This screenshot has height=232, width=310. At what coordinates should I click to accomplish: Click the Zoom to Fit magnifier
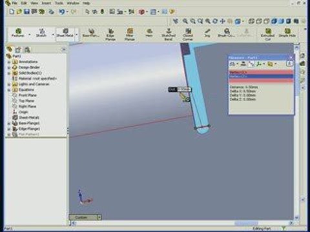[x=185, y=21]
